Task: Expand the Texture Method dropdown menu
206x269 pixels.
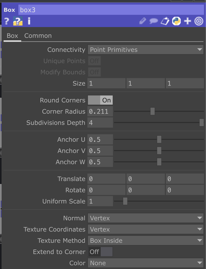Action: point(145,241)
